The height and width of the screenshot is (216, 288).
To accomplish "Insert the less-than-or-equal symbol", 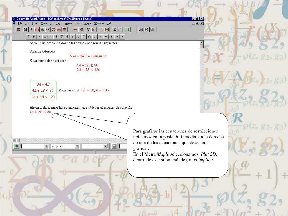I will pos(73,37).
